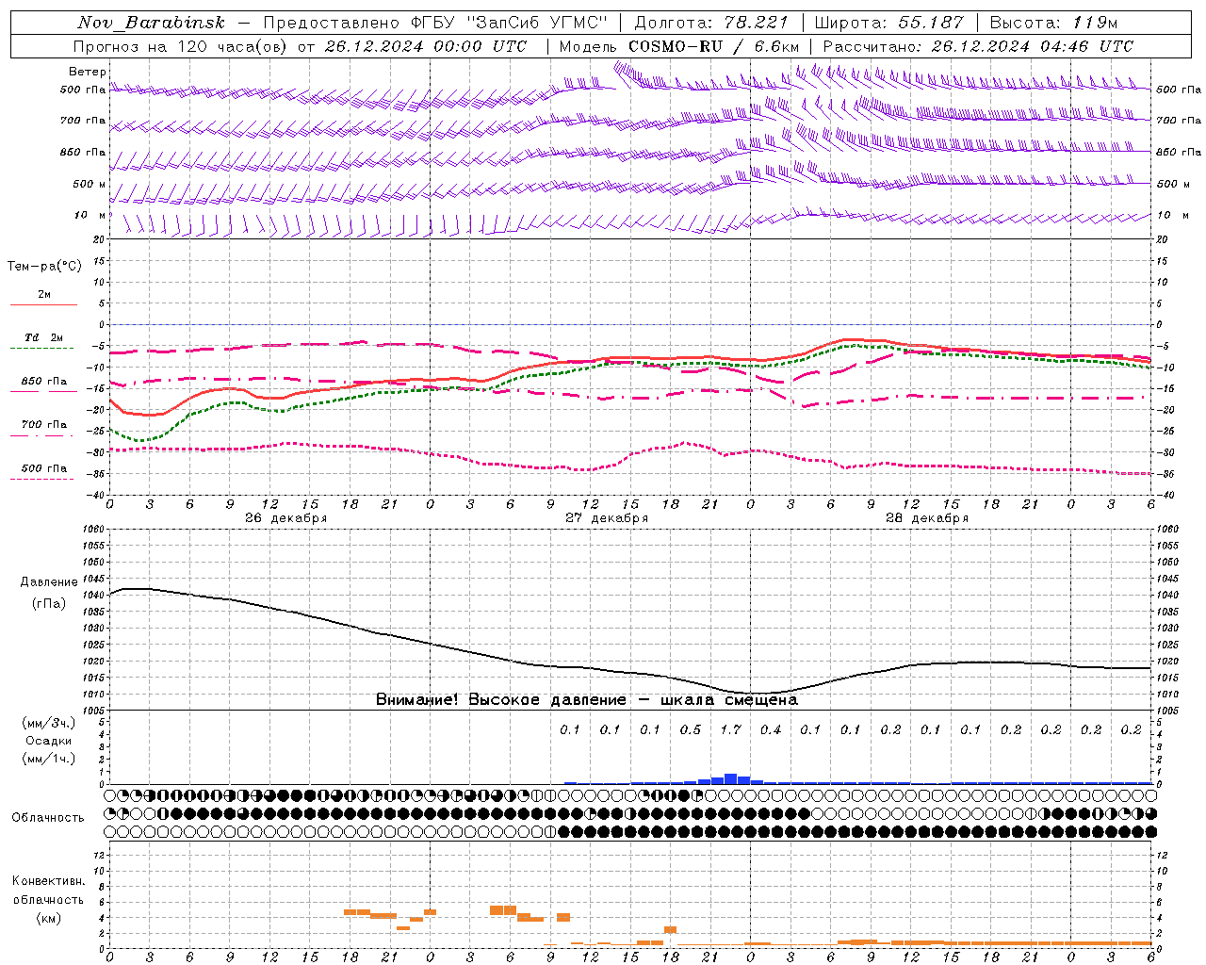Click the 28 декабря date label
The height and width of the screenshot is (965, 1206).
pyautogui.click(x=926, y=518)
